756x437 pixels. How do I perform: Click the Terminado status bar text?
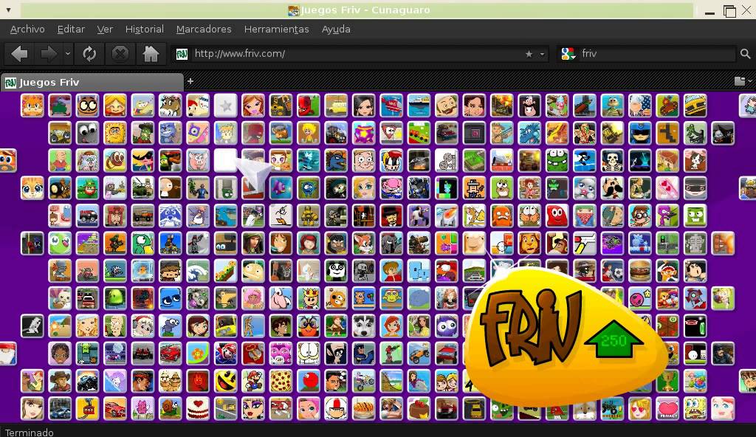29,432
